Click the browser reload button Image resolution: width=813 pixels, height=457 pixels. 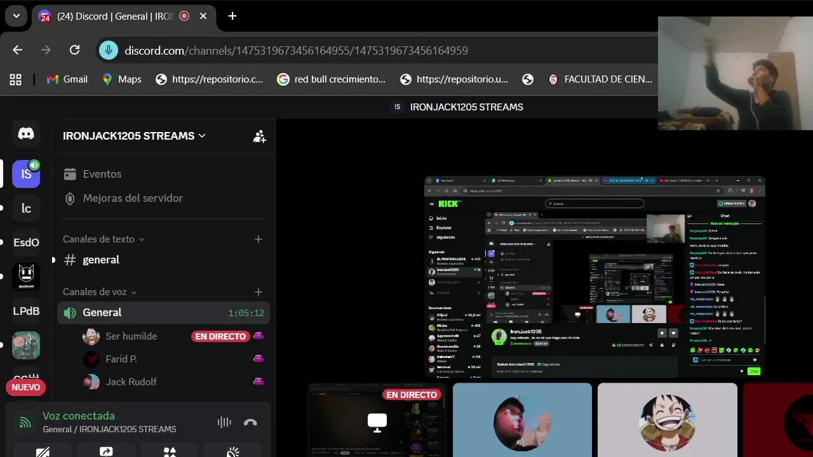74,50
